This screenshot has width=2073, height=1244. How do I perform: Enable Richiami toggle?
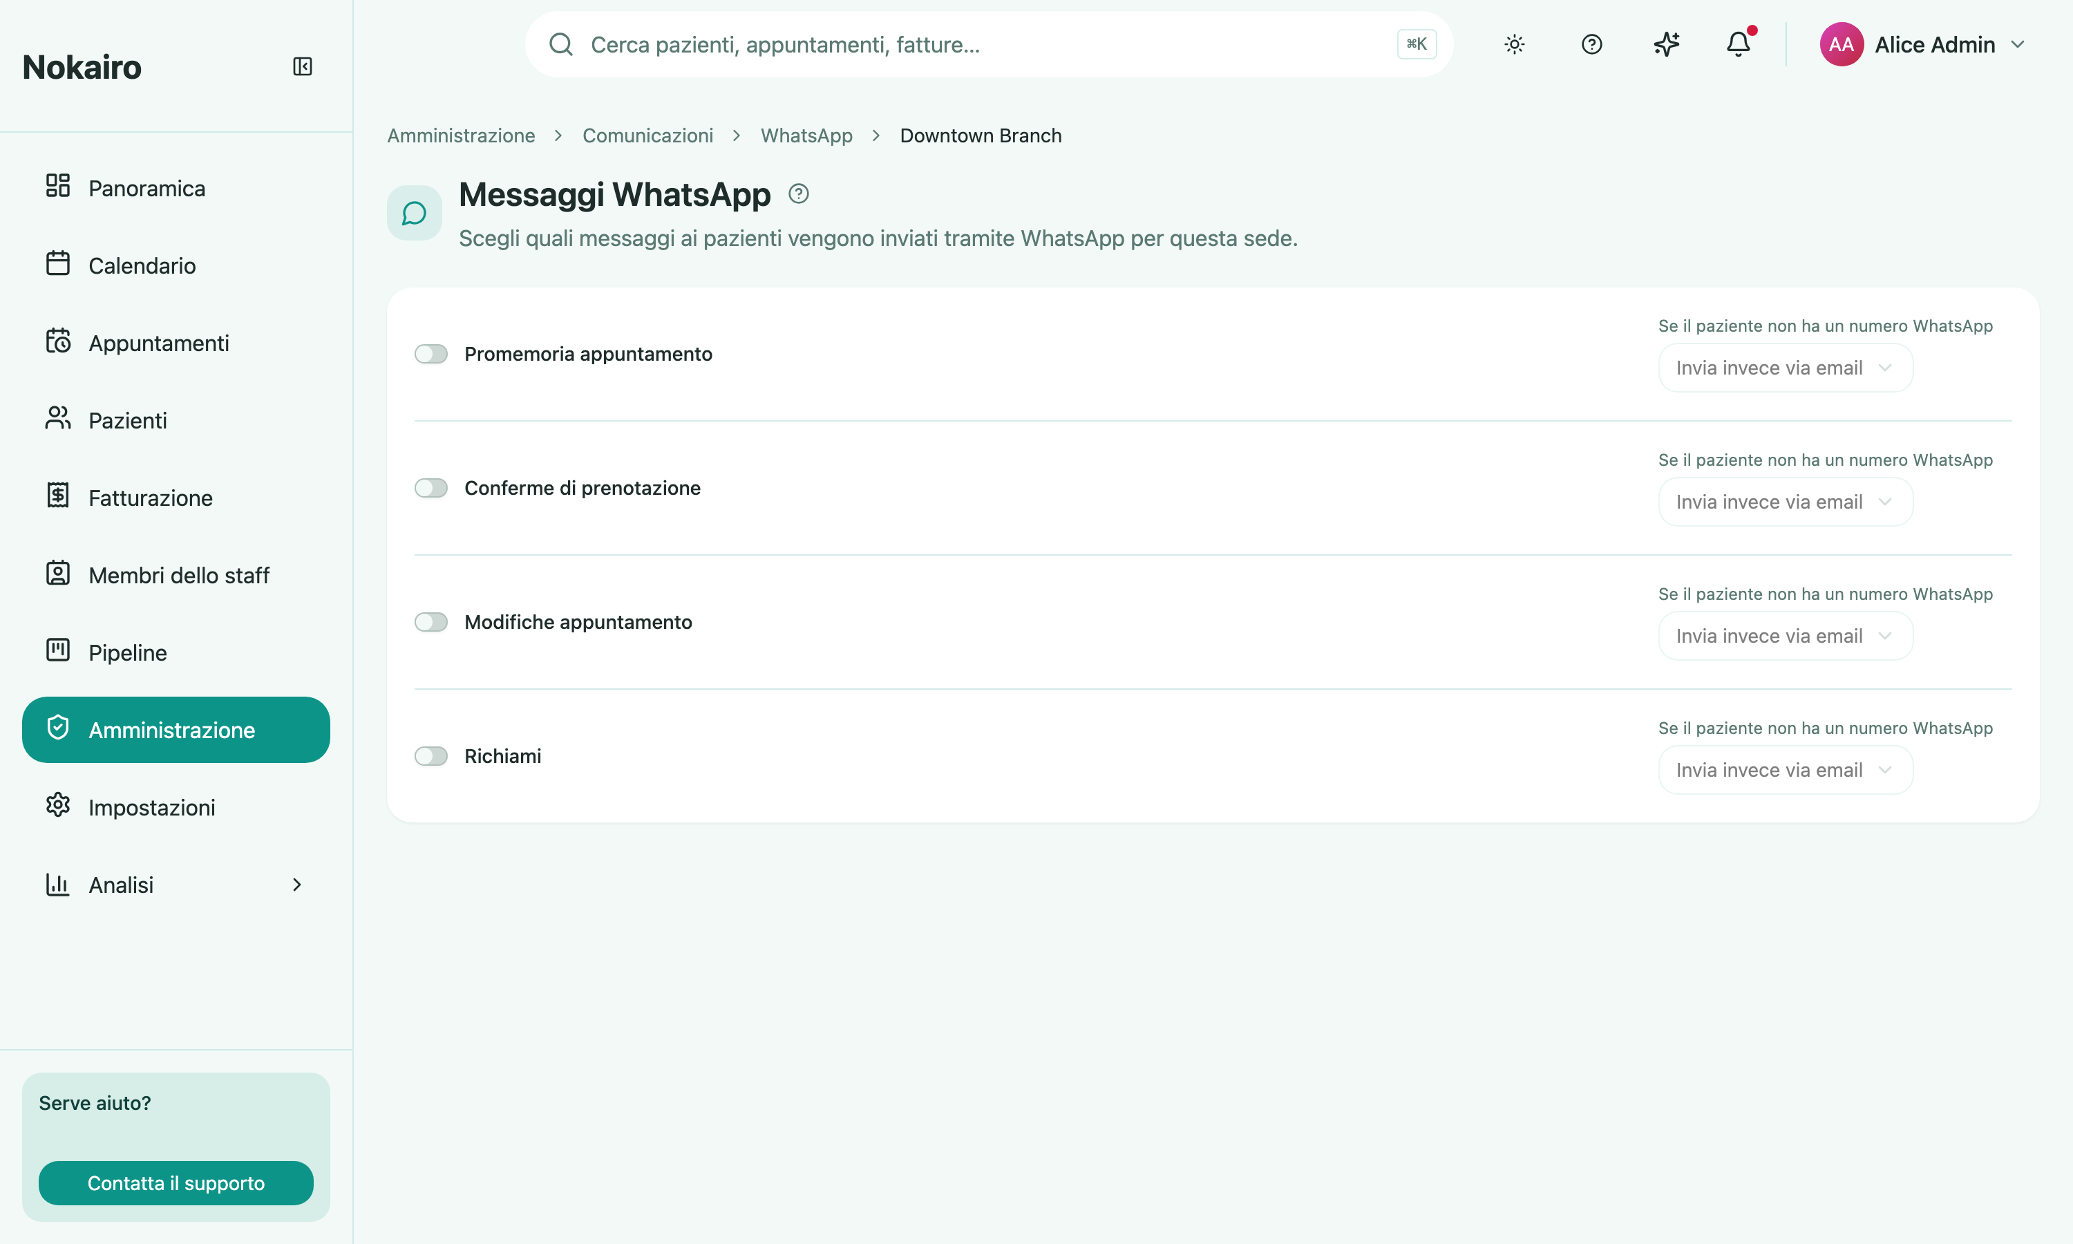[x=430, y=756]
